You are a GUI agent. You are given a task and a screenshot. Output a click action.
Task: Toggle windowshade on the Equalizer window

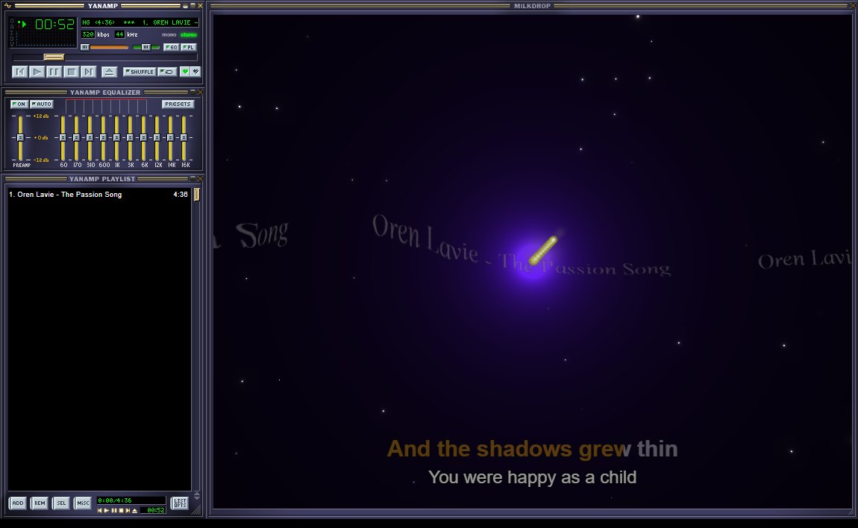(x=192, y=92)
